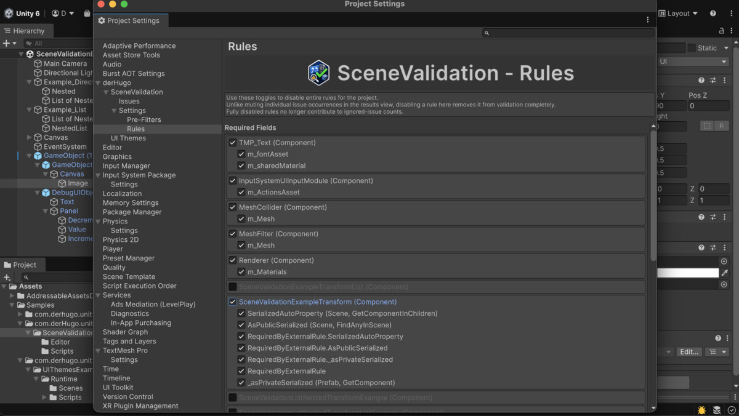Click the Hierarchy add plus icon
Image resolution: width=739 pixels, height=416 pixels.
[6, 43]
